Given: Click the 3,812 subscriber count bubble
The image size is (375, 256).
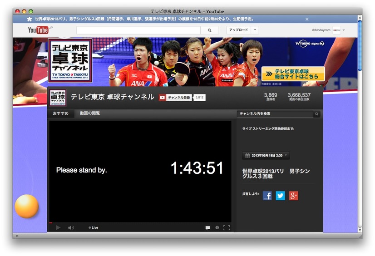Looking at the screenshot, I should 199,98.
